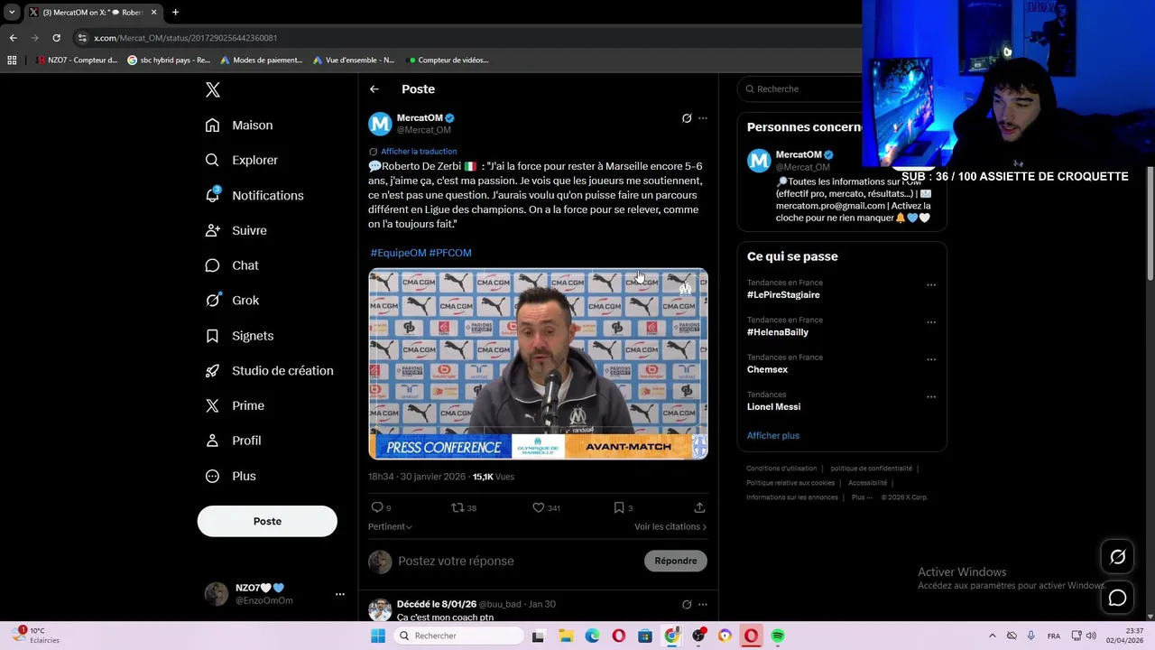Open Conditions d'utilisation footer link
The image size is (1155, 650).
pyautogui.click(x=781, y=469)
